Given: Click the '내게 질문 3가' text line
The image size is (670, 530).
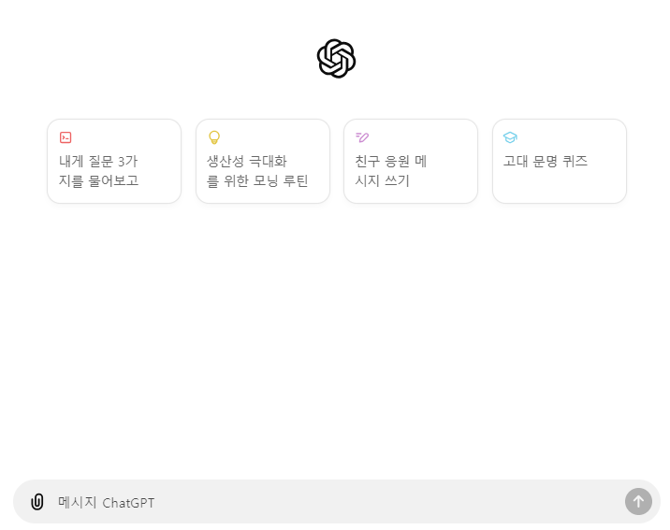Looking at the screenshot, I should point(98,162).
